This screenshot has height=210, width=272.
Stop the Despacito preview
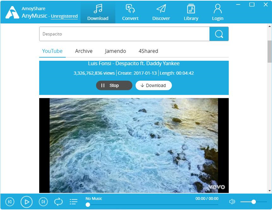114,85
